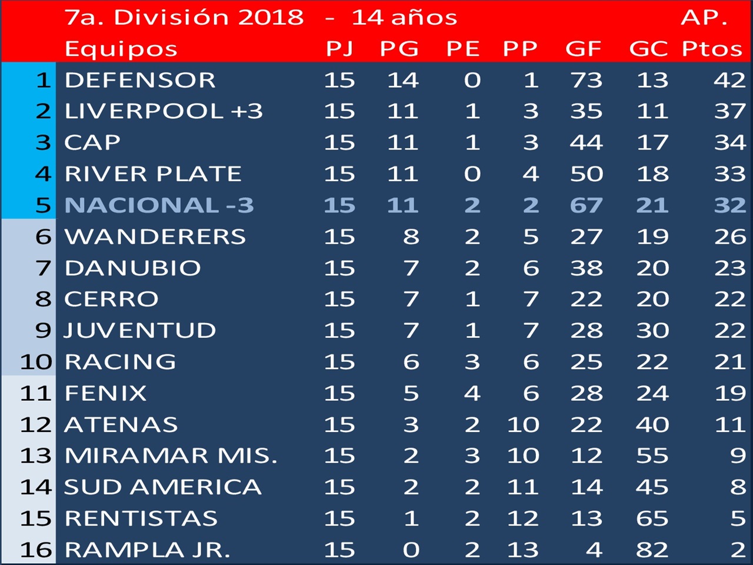Select the Equipos column header
Screen dimensions: 753x565
click(121, 49)
